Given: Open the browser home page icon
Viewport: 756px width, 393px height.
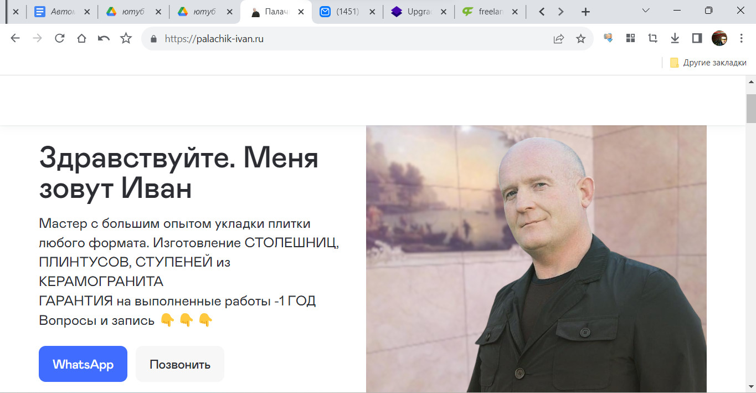Looking at the screenshot, I should (x=81, y=38).
